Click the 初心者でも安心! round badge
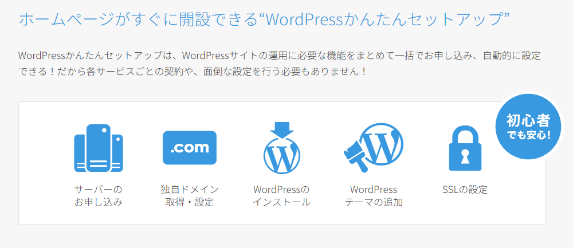The height and width of the screenshot is (248, 573). pos(528,127)
